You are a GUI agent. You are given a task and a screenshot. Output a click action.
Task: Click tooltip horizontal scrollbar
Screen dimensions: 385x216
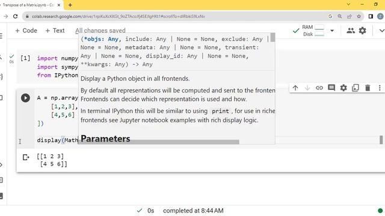pyautogui.click(x=159, y=142)
